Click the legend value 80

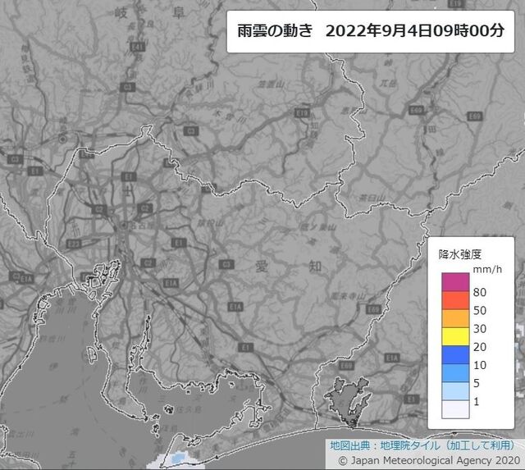point(479,292)
